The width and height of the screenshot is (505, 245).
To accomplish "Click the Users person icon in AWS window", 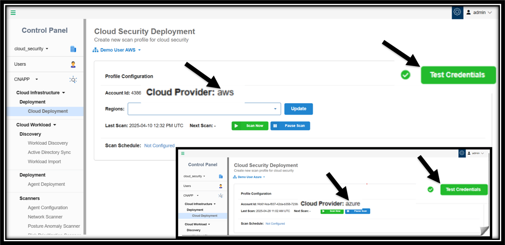I will [73, 64].
